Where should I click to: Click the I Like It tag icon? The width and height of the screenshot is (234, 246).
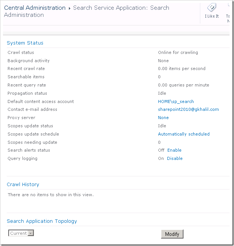[x=212, y=7]
